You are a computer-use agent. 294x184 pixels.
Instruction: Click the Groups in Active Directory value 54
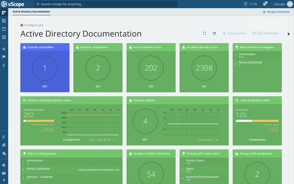tap(151, 174)
